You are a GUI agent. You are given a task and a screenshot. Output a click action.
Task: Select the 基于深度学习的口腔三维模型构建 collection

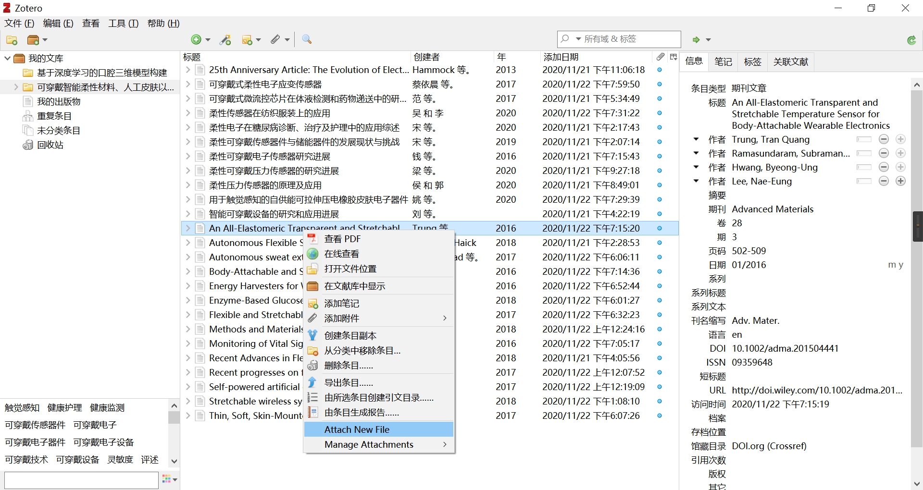(x=95, y=73)
